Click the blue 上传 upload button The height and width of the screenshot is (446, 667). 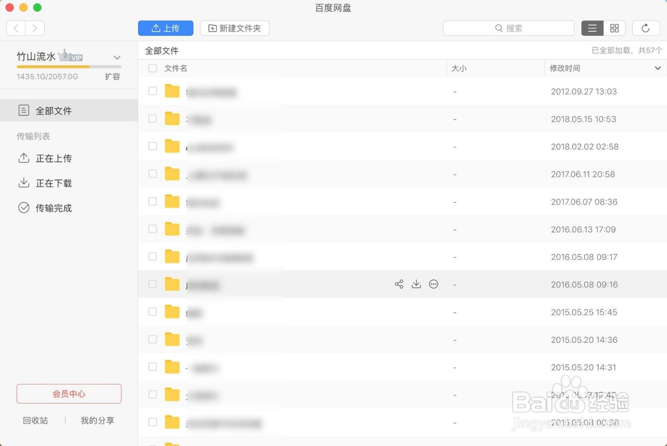click(x=165, y=28)
